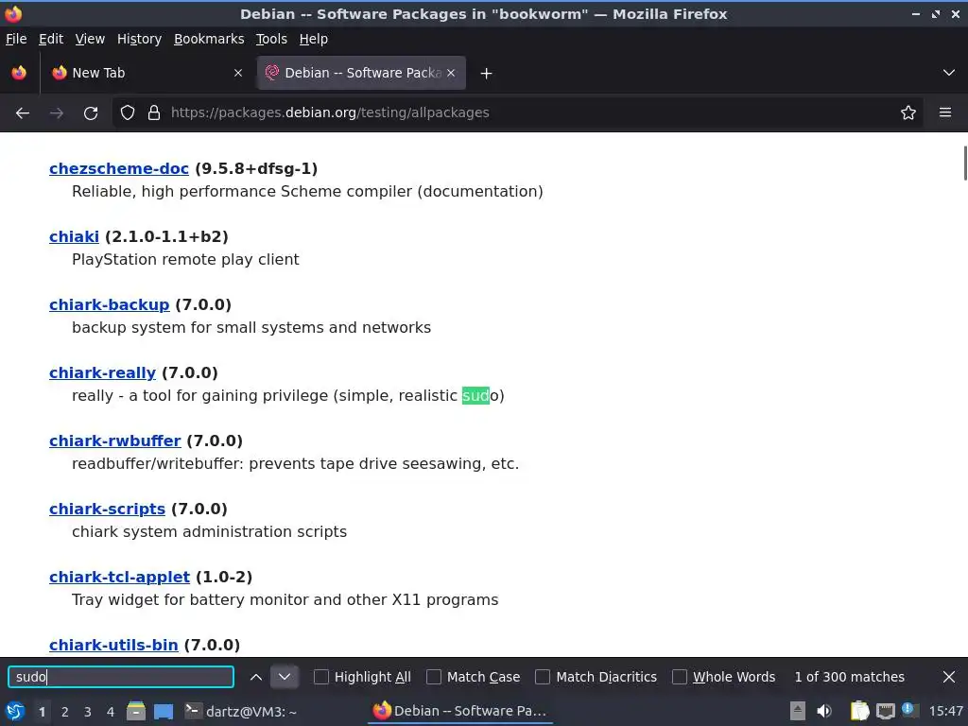The image size is (968, 726).
Task: Open the chiark-rwbuffer package link
Action: click(114, 441)
